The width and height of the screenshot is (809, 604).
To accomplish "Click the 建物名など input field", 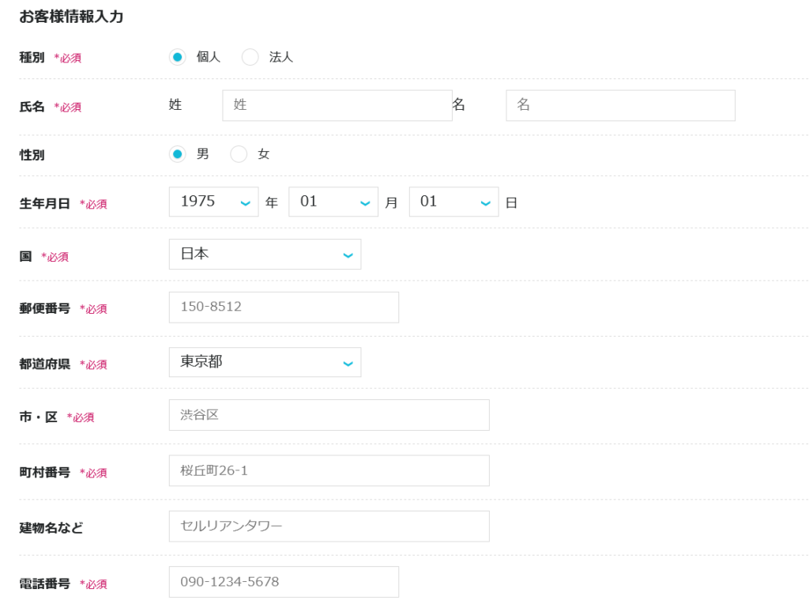I will pos(329,526).
